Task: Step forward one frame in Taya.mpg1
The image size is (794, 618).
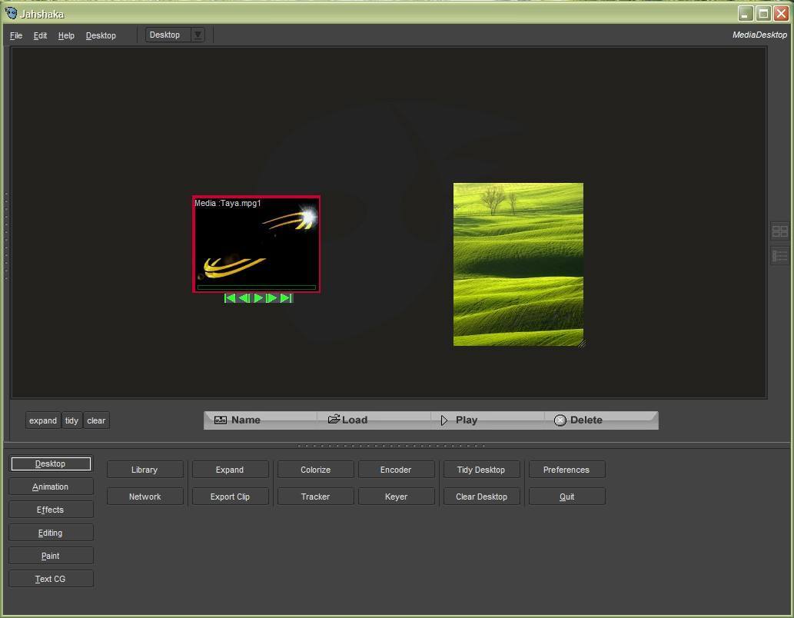Action: (x=271, y=298)
